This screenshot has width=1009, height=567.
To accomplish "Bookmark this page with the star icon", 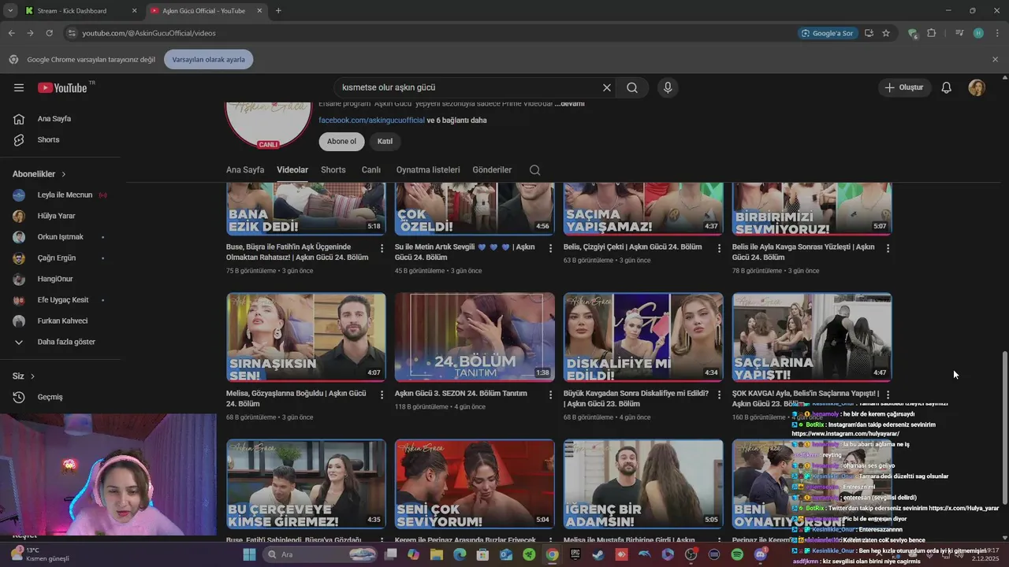I will (x=886, y=33).
